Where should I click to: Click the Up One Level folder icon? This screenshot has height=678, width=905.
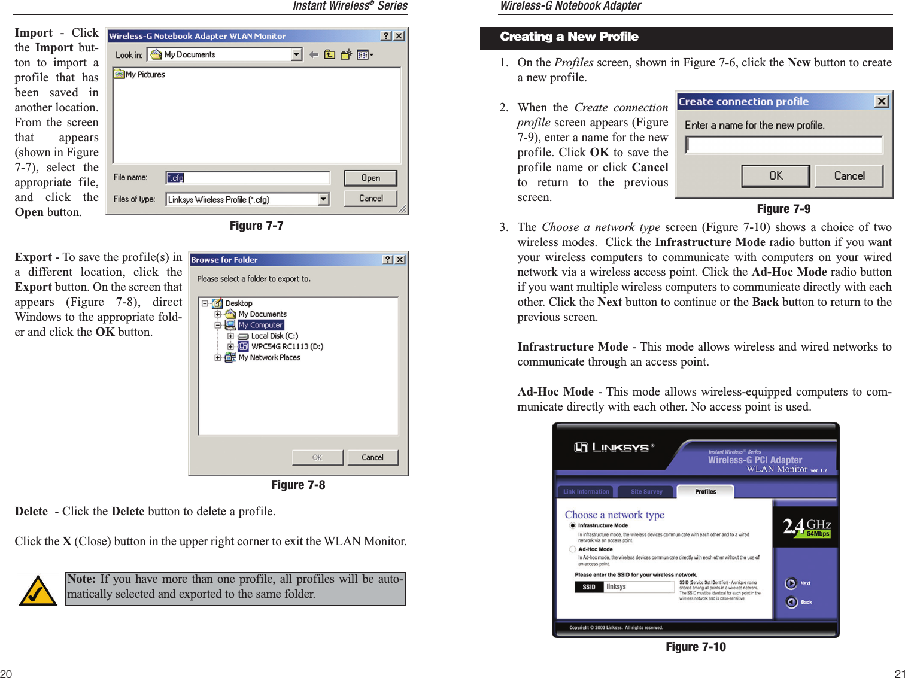[330, 54]
